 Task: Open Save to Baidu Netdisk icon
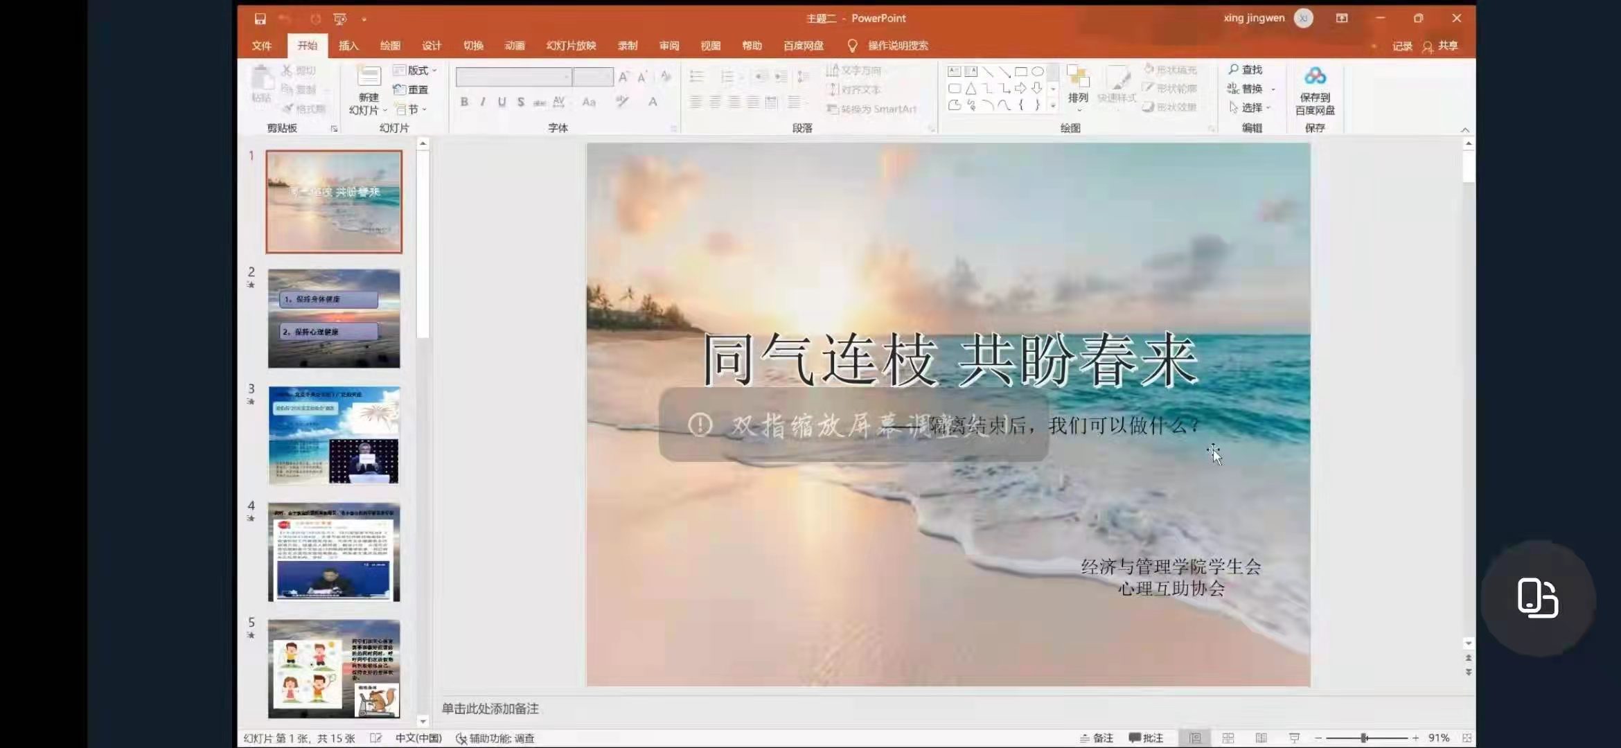pos(1314,76)
